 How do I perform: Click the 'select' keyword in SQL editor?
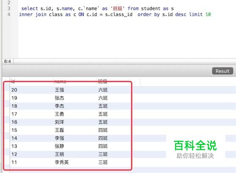(x=30, y=8)
